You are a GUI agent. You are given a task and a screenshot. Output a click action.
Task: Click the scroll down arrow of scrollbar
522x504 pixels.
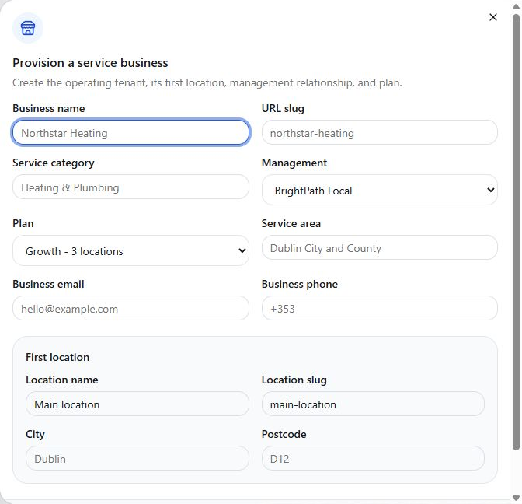(516, 498)
